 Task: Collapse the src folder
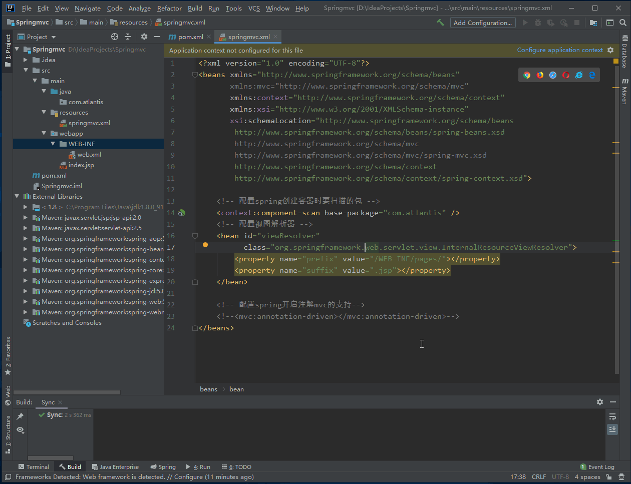pos(26,70)
